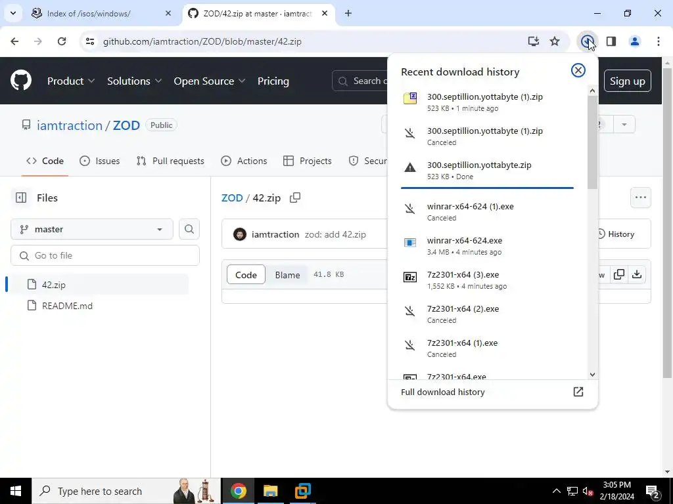Reload the current page
The height and width of the screenshot is (504, 673).
62,41
